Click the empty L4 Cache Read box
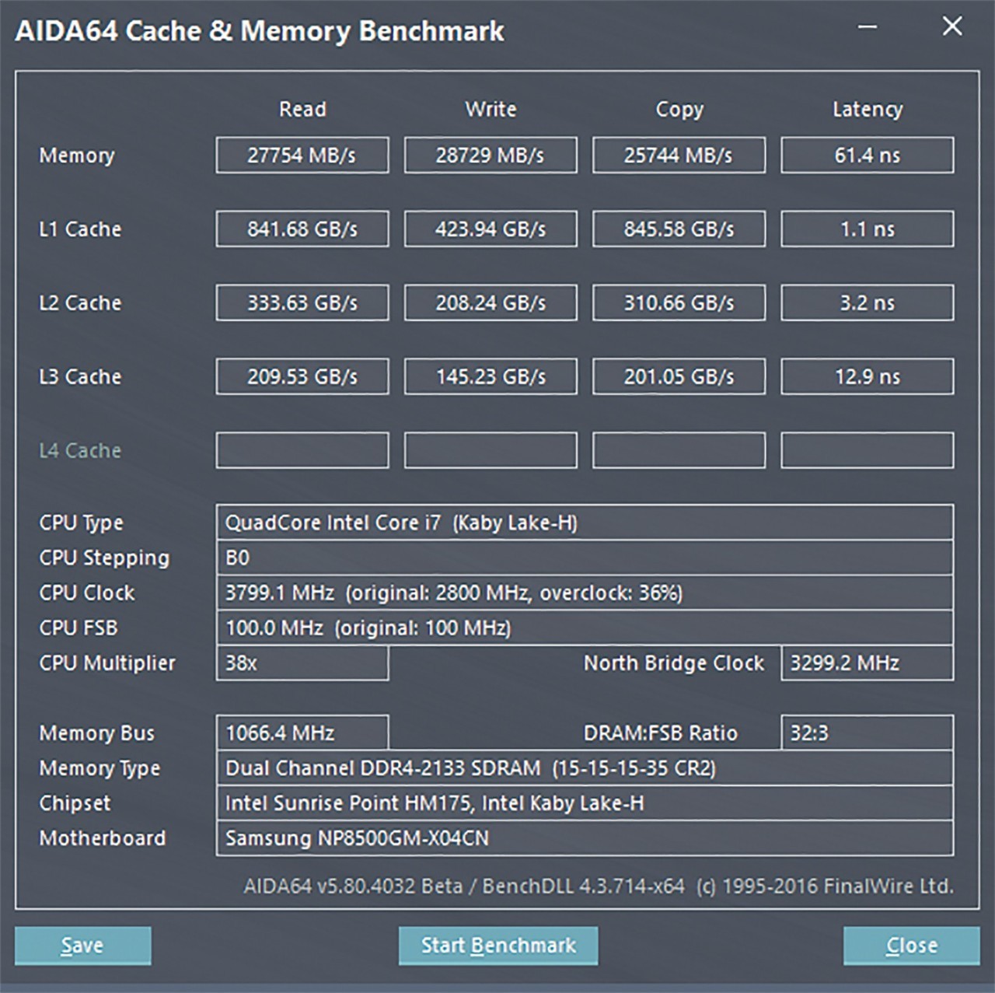 tap(302, 451)
